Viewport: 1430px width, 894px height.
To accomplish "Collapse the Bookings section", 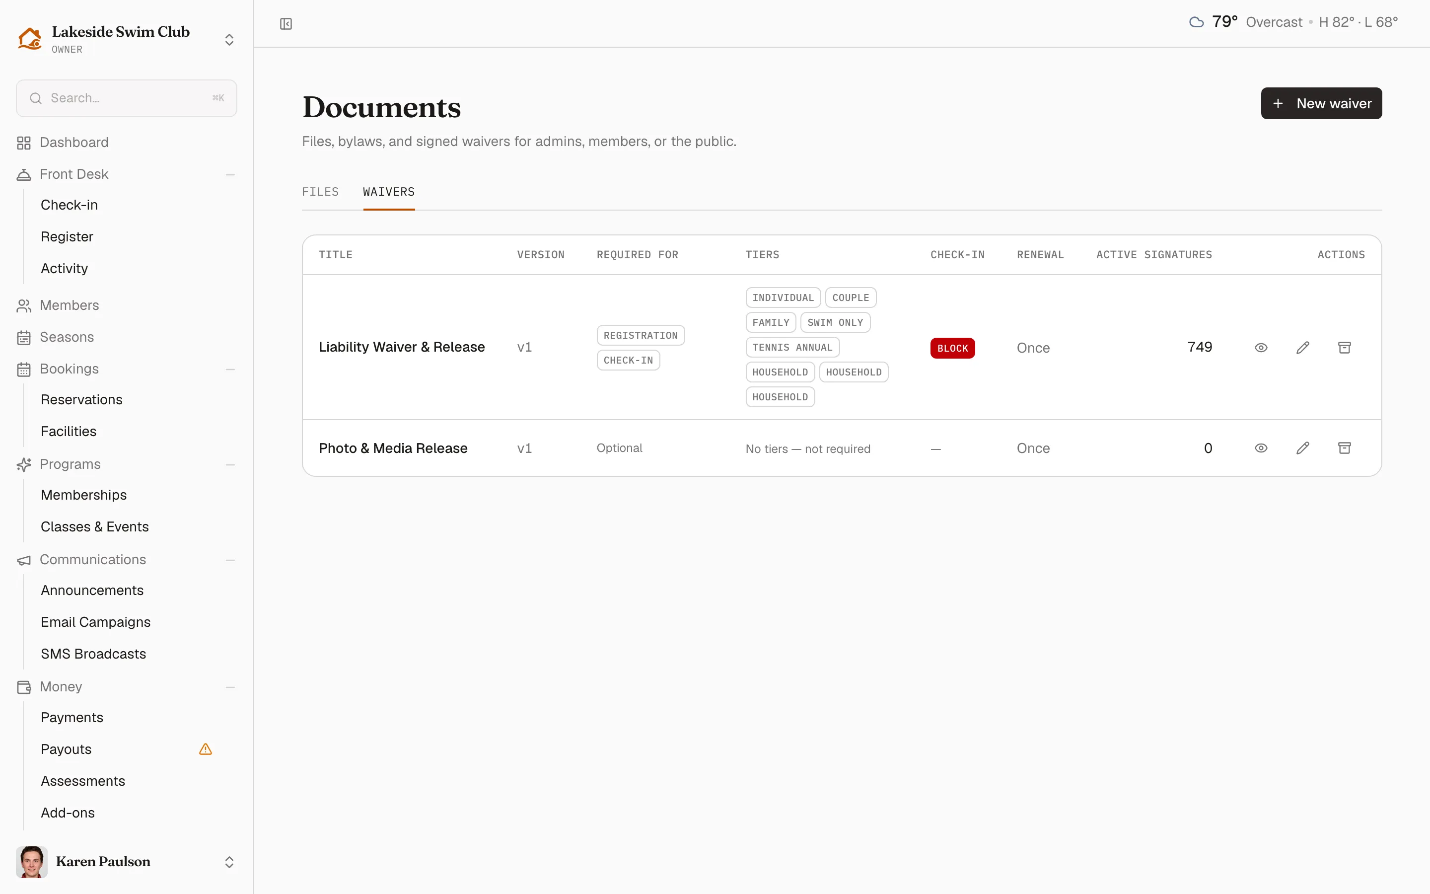I will click(230, 370).
